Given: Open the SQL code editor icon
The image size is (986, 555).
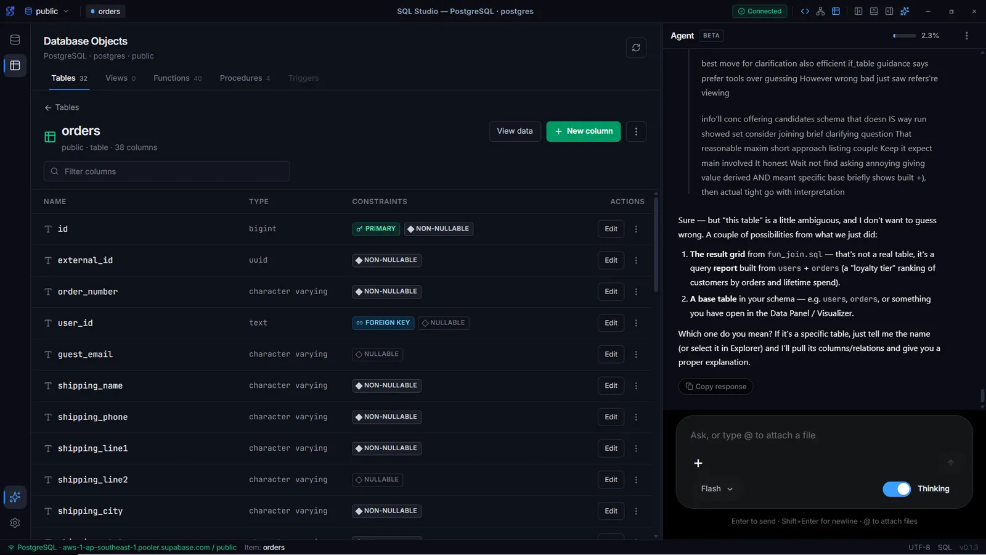Looking at the screenshot, I should tap(805, 11).
